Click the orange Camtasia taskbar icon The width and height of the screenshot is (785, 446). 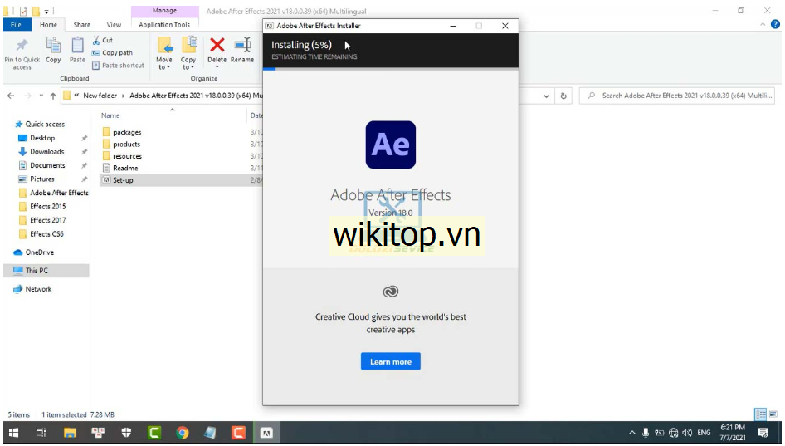(x=238, y=433)
